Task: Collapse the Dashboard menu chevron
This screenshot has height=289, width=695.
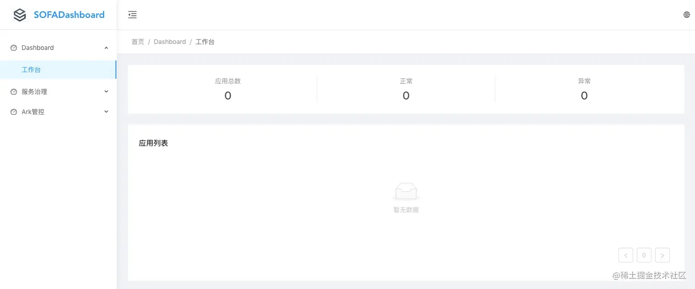Action: [106, 48]
